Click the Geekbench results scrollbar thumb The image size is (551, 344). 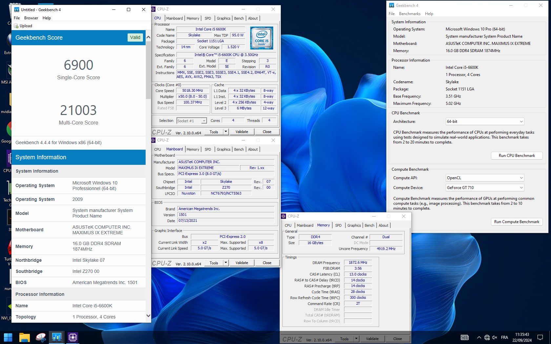click(x=148, y=69)
